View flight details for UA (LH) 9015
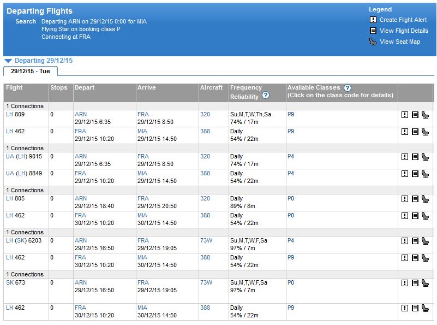Image resolution: width=437 pixels, height=325 pixels. (415, 157)
